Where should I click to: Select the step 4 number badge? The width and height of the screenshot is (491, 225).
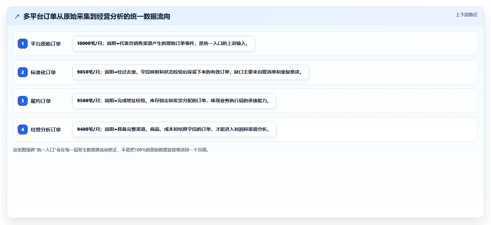pyautogui.click(x=23, y=129)
